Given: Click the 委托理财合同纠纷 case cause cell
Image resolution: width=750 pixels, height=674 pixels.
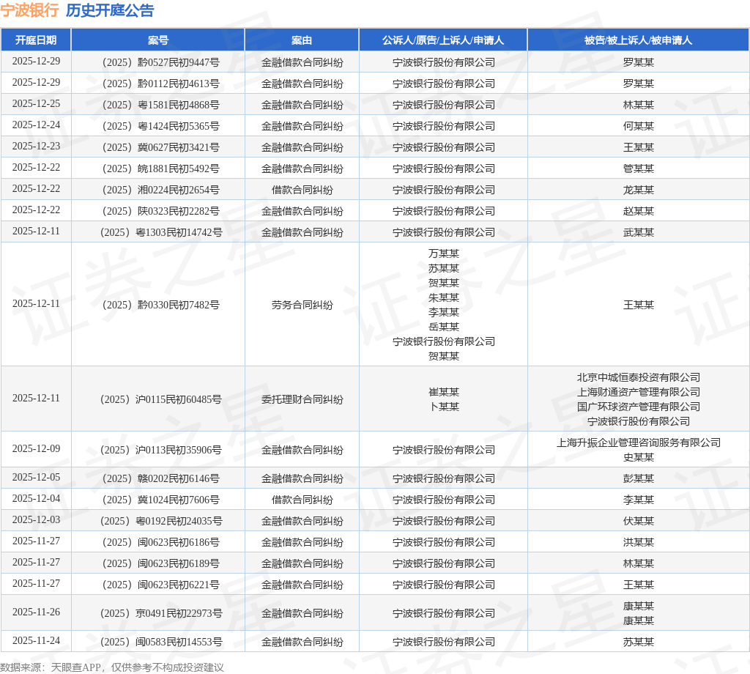Looking at the screenshot, I should [302, 399].
